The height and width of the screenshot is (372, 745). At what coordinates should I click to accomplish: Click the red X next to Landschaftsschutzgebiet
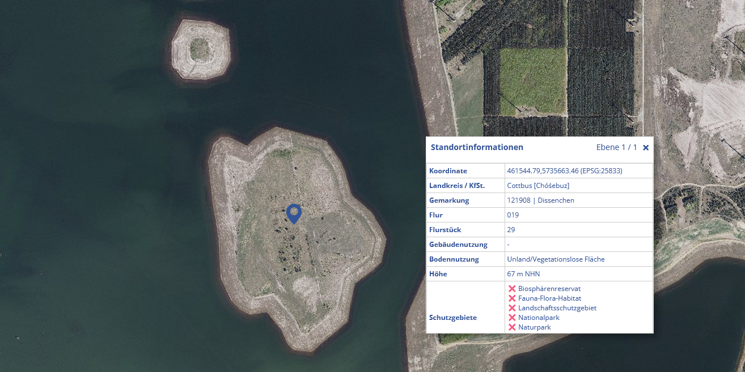pos(513,307)
